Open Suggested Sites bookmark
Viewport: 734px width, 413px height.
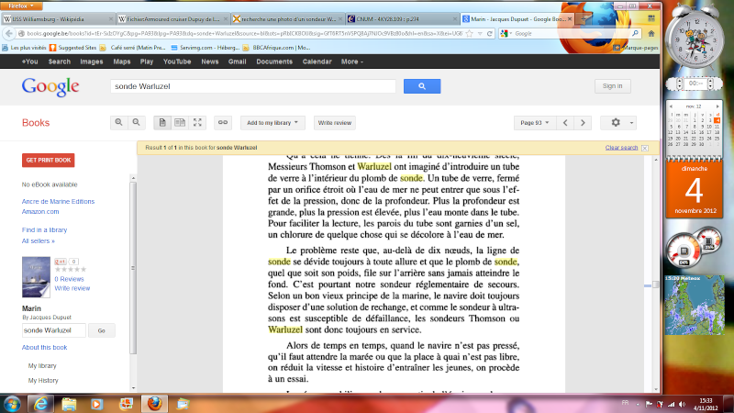tap(73, 48)
